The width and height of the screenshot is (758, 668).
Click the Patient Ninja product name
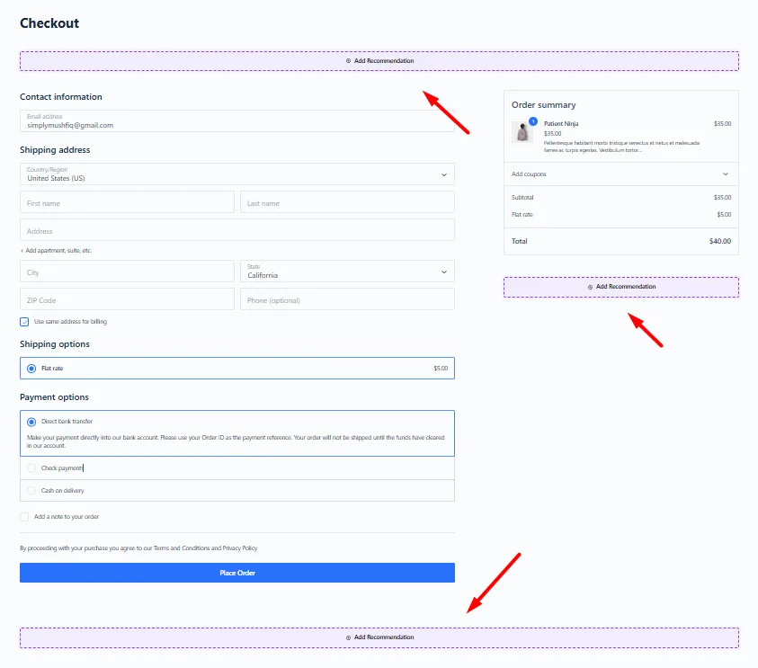[x=561, y=124]
